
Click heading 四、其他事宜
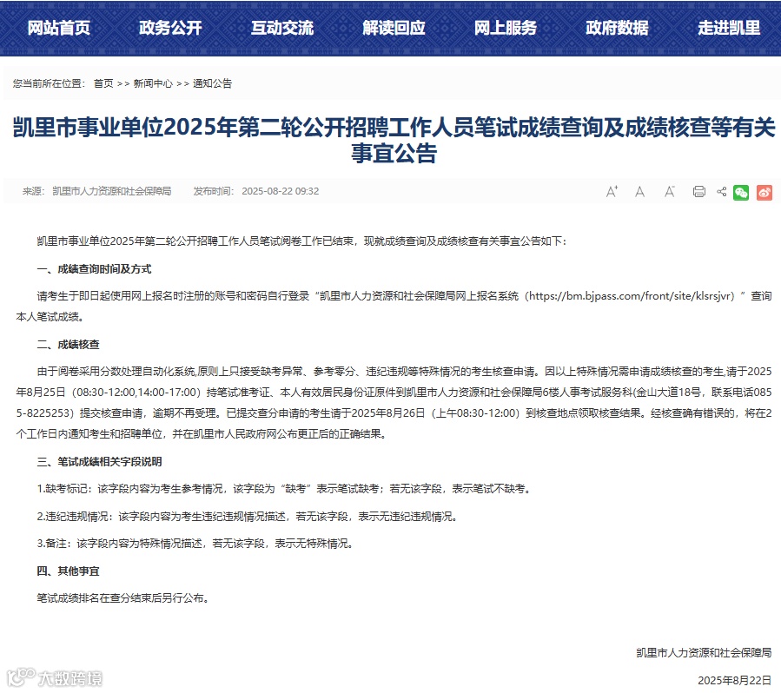coord(69,571)
